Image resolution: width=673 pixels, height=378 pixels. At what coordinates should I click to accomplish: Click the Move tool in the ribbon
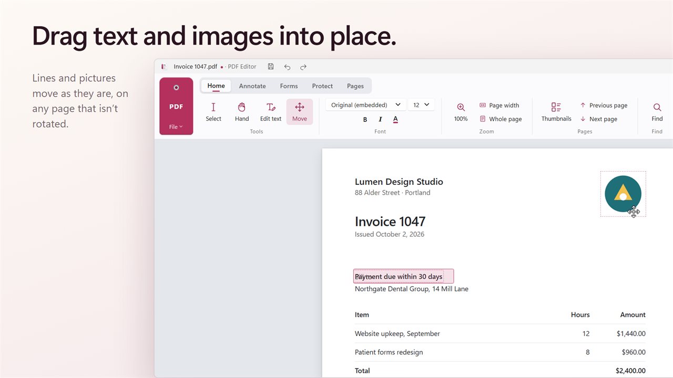pyautogui.click(x=300, y=112)
